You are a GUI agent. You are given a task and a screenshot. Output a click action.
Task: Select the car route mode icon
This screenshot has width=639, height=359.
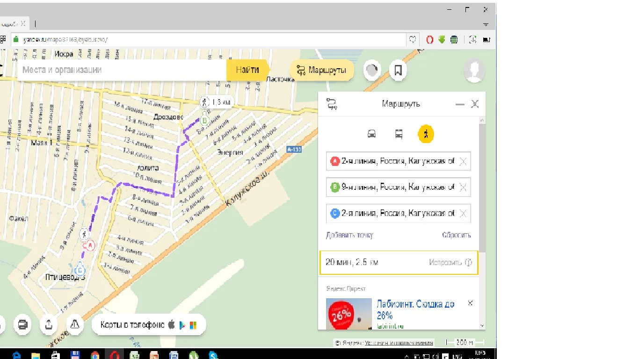click(x=371, y=134)
